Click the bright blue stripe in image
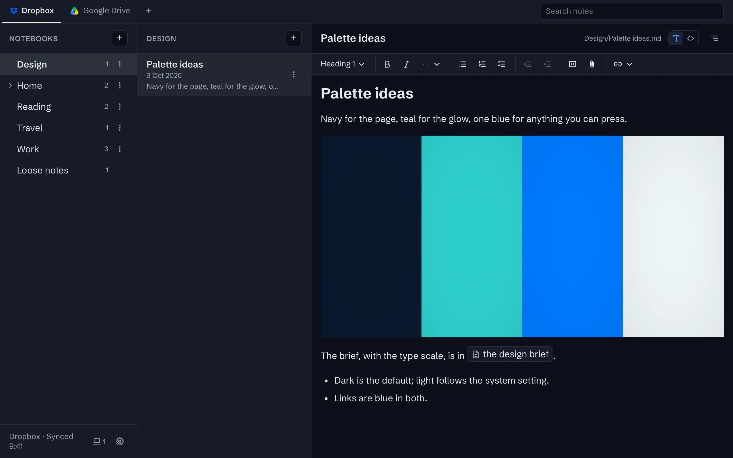The image size is (733, 458). click(x=572, y=236)
